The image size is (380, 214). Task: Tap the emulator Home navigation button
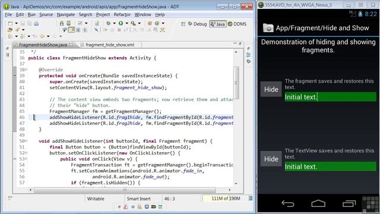pyautogui.click(x=318, y=203)
